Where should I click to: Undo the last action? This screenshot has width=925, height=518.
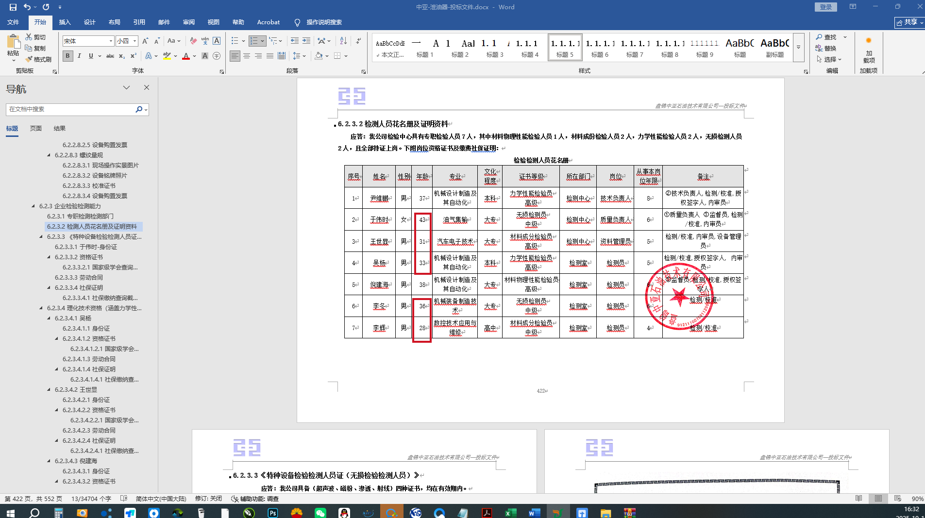[27, 7]
